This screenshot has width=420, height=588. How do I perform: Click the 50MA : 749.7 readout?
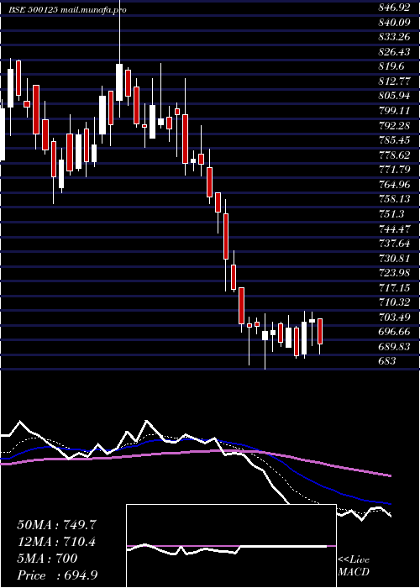pos(57,525)
